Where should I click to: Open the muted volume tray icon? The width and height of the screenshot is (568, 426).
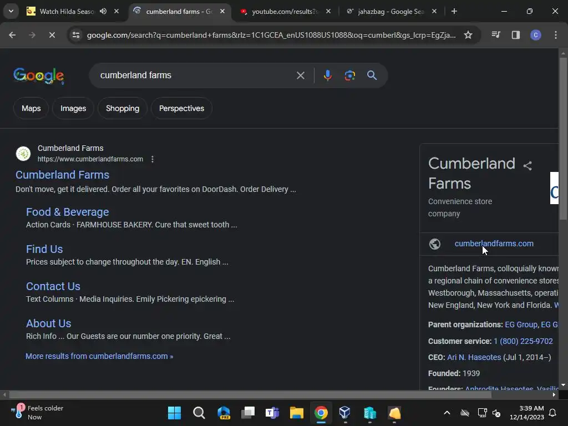click(x=496, y=413)
